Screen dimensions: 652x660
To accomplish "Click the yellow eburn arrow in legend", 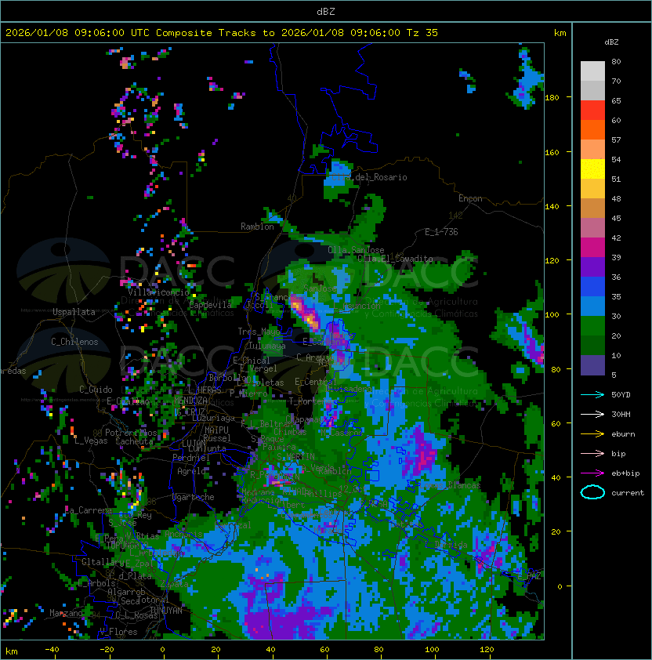I will tap(592, 434).
